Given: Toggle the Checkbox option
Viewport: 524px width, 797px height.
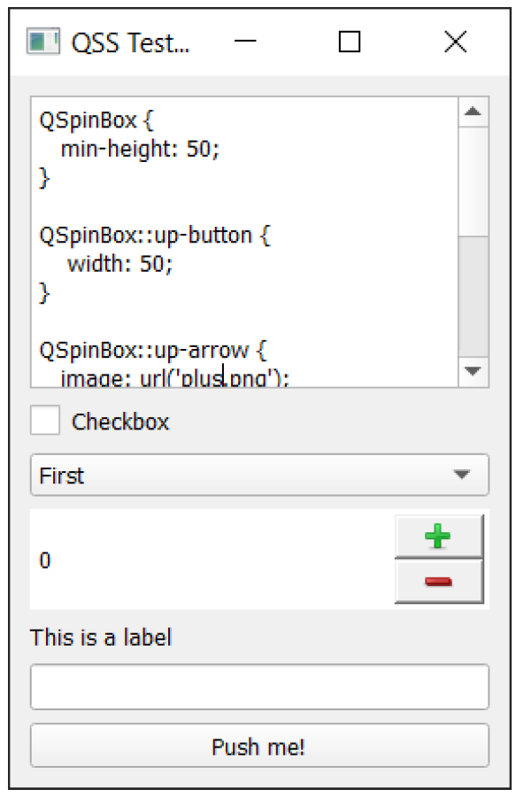Looking at the screenshot, I should point(45,421).
